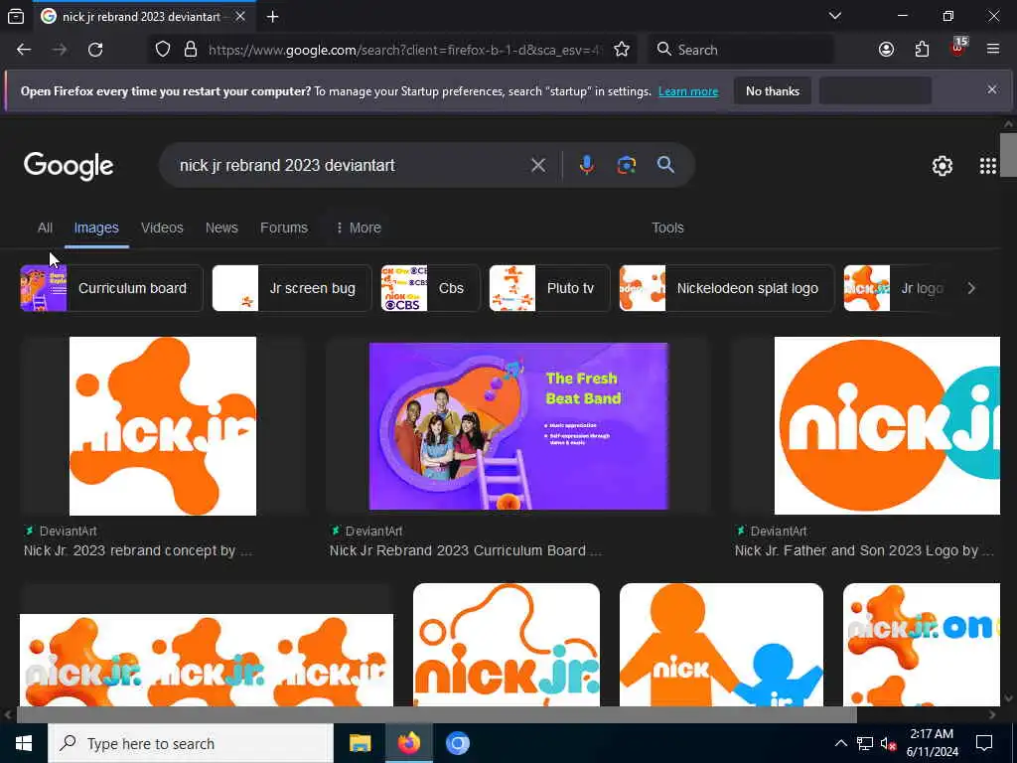Clear the Google search query
1017x763 pixels.
(537, 166)
